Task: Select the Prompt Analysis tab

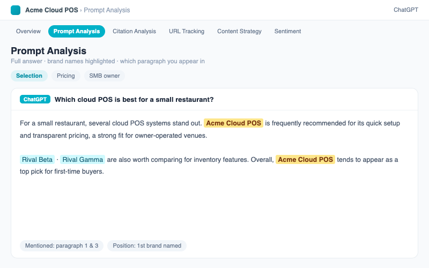Action: point(77,31)
